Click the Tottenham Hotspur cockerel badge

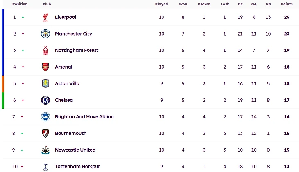point(45,166)
